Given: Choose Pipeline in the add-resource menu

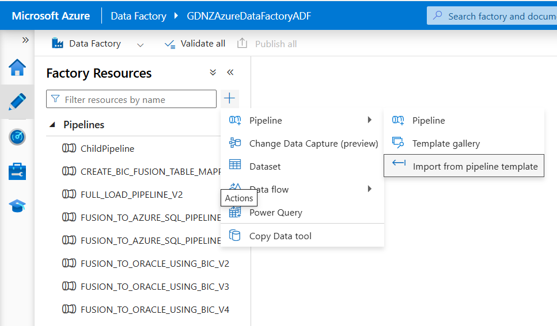Looking at the screenshot, I should click(x=302, y=121).
